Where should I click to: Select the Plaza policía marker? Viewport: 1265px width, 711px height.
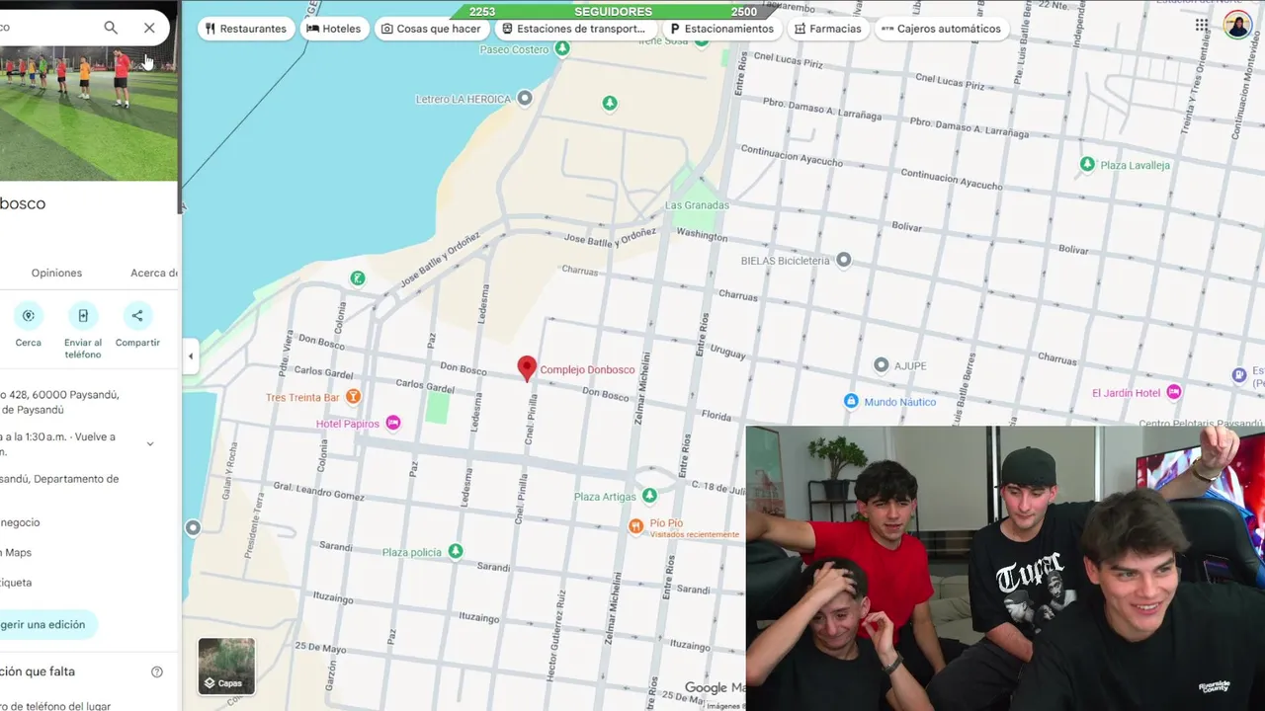pyautogui.click(x=456, y=551)
